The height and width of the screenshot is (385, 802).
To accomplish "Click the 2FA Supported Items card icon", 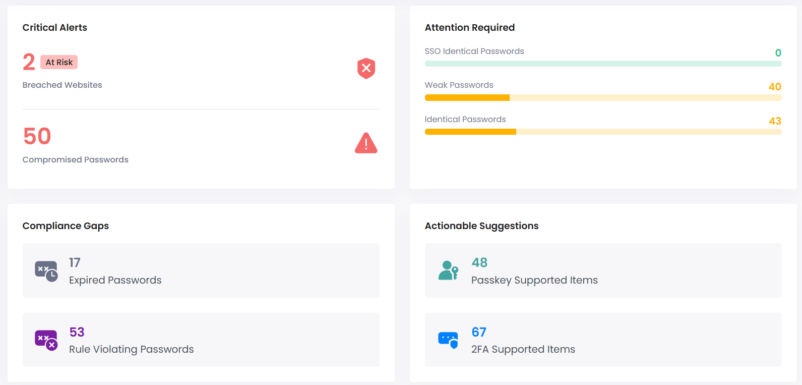I will click(449, 340).
